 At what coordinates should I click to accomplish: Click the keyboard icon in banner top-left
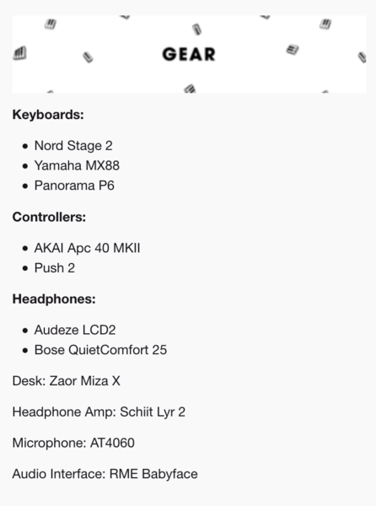[x=51, y=24]
